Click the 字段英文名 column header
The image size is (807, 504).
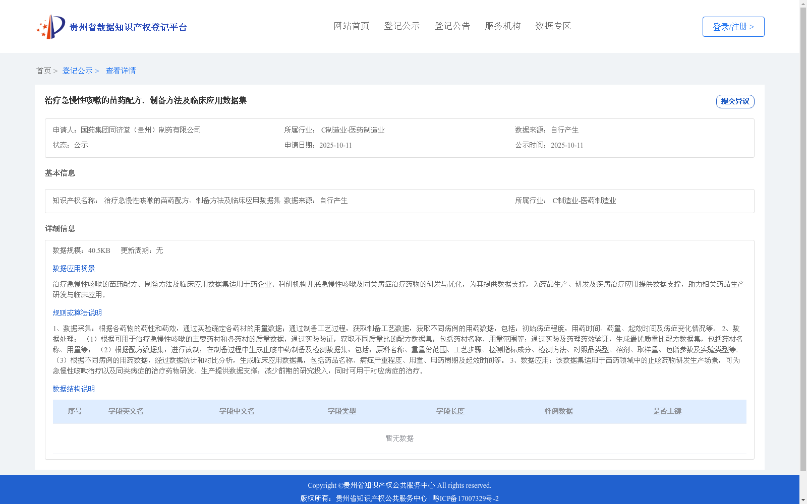[x=126, y=411]
